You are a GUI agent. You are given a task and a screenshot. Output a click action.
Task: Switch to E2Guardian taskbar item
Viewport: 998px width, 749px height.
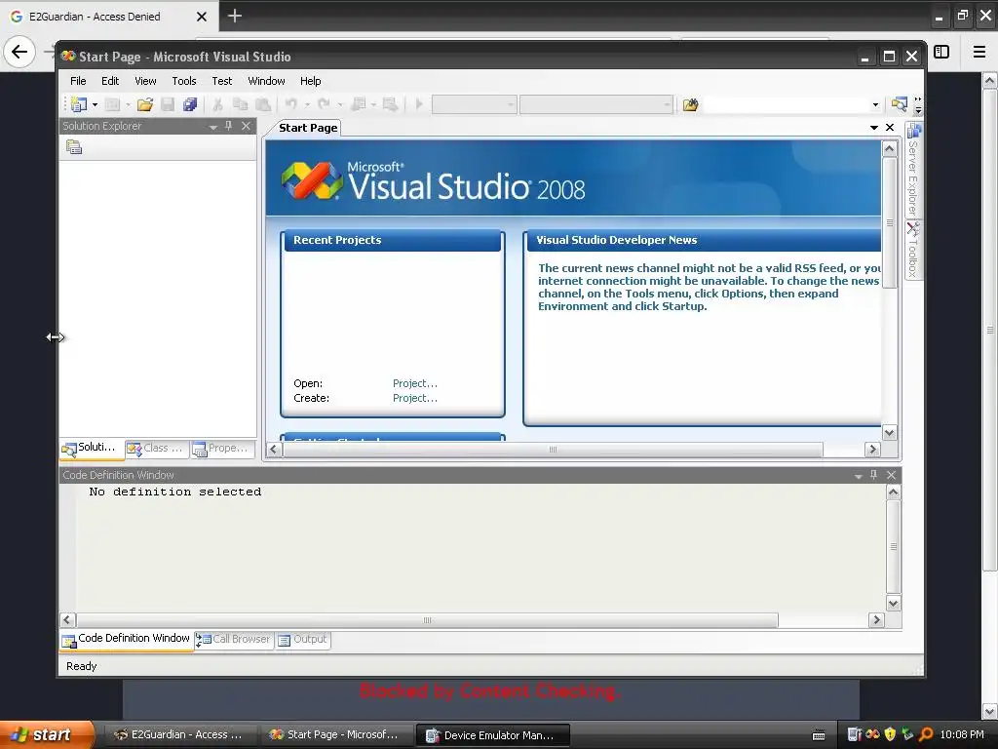[x=178, y=735]
